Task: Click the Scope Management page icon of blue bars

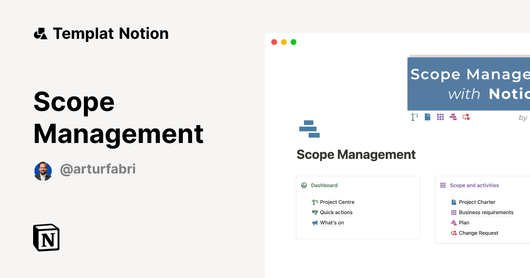Action: [309, 129]
